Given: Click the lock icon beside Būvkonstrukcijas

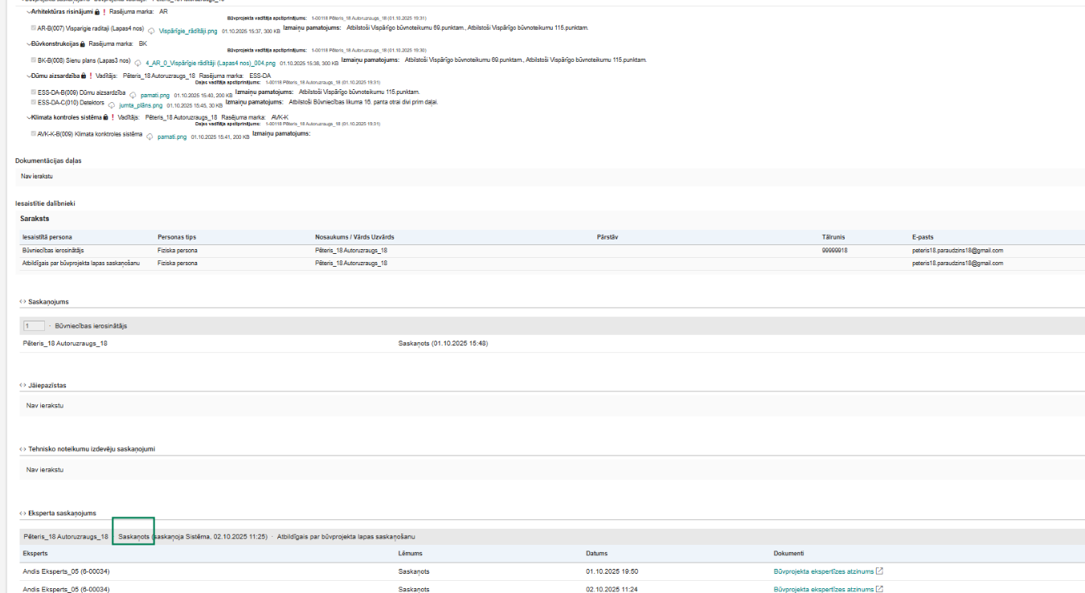Looking at the screenshot, I should 82,43.
